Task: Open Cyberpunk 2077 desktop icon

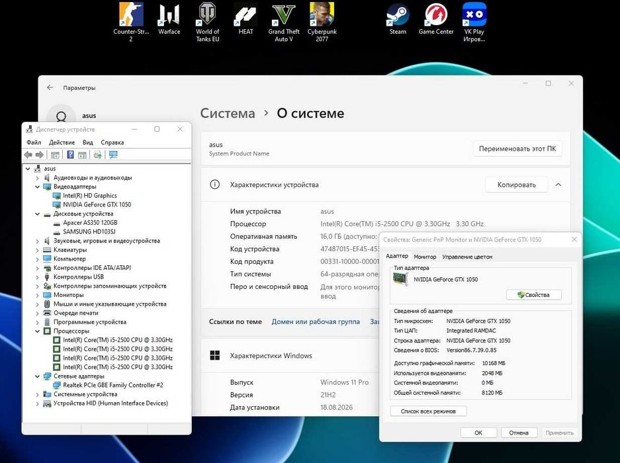Action: click(x=322, y=22)
